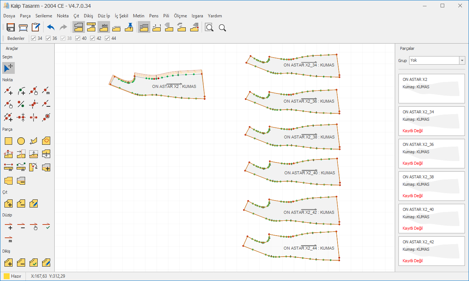Choose the circle piece tool under Parça

tap(21, 141)
